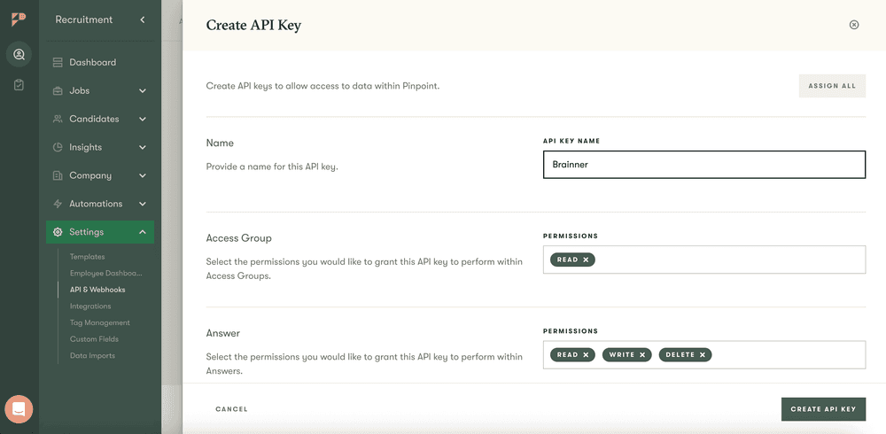Remove WRITE tag from Answer permissions
The height and width of the screenshot is (434, 886).
coord(642,355)
